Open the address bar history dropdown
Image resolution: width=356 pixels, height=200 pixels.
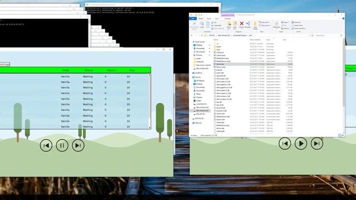pyautogui.click(x=310, y=36)
